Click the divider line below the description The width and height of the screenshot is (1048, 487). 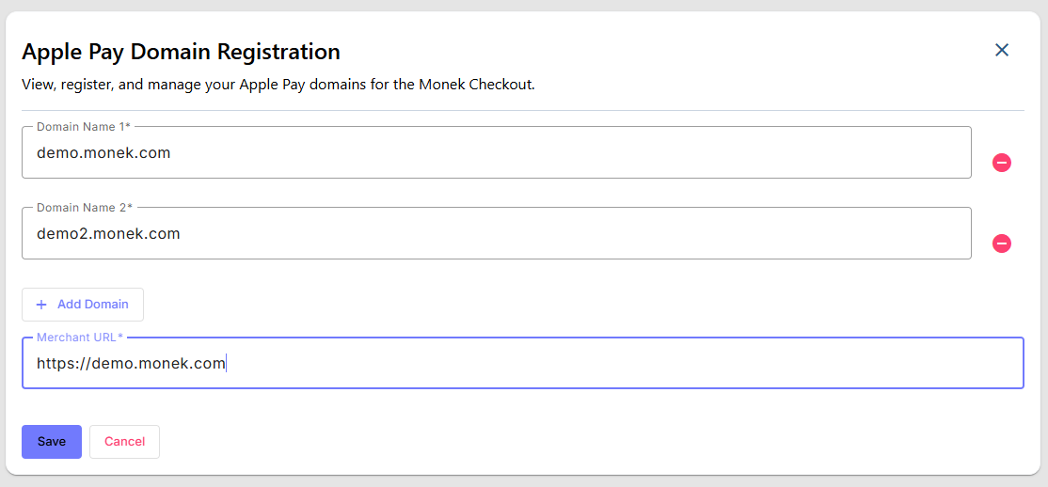[523, 110]
